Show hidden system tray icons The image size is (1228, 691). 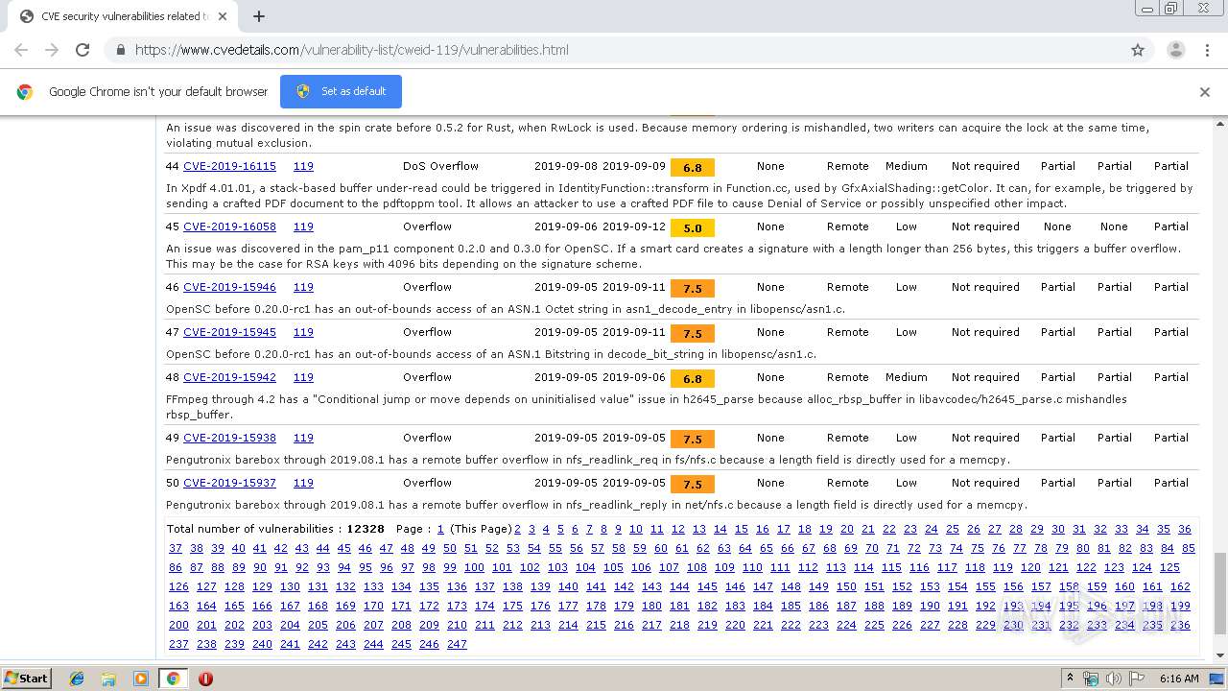pyautogui.click(x=1071, y=679)
